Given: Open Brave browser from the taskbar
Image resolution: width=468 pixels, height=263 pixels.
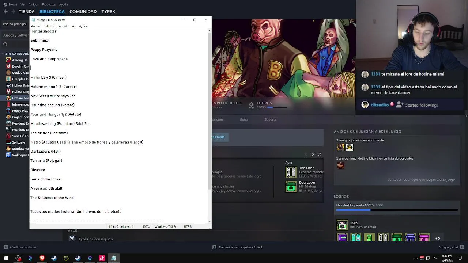Looking at the screenshot, I should click(42, 258).
